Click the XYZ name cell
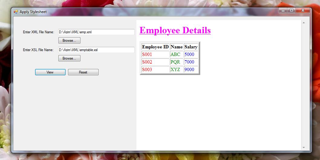This screenshot has height=160, width=320. coord(177,70)
